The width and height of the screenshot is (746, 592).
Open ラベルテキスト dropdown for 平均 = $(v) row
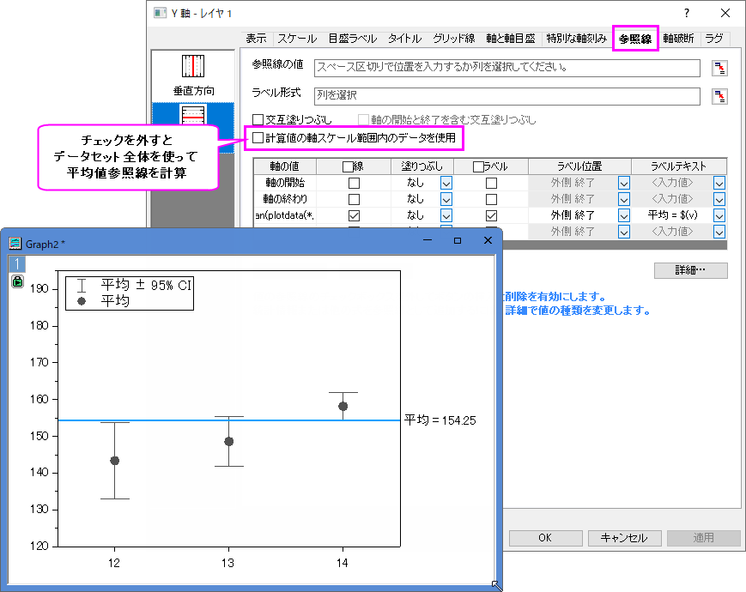pos(719,215)
